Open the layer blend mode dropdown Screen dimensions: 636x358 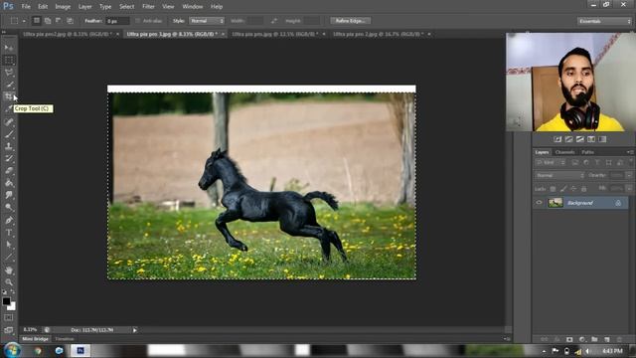click(x=559, y=175)
